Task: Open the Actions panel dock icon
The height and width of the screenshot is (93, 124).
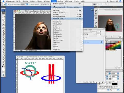Action: tap(96, 14)
